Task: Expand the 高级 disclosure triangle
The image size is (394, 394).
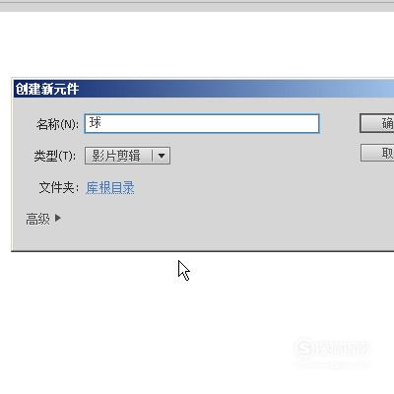Action: [58, 218]
